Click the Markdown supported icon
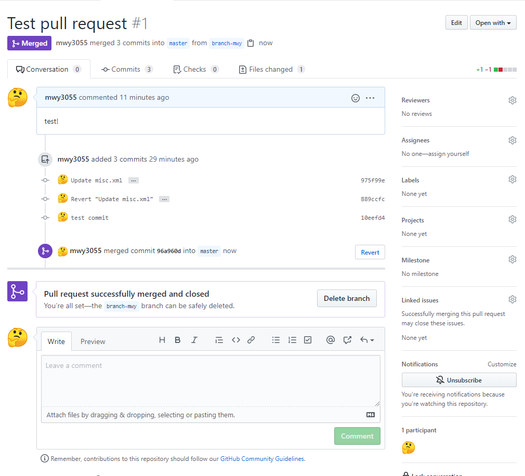The width and height of the screenshot is (525, 476). tap(370, 415)
